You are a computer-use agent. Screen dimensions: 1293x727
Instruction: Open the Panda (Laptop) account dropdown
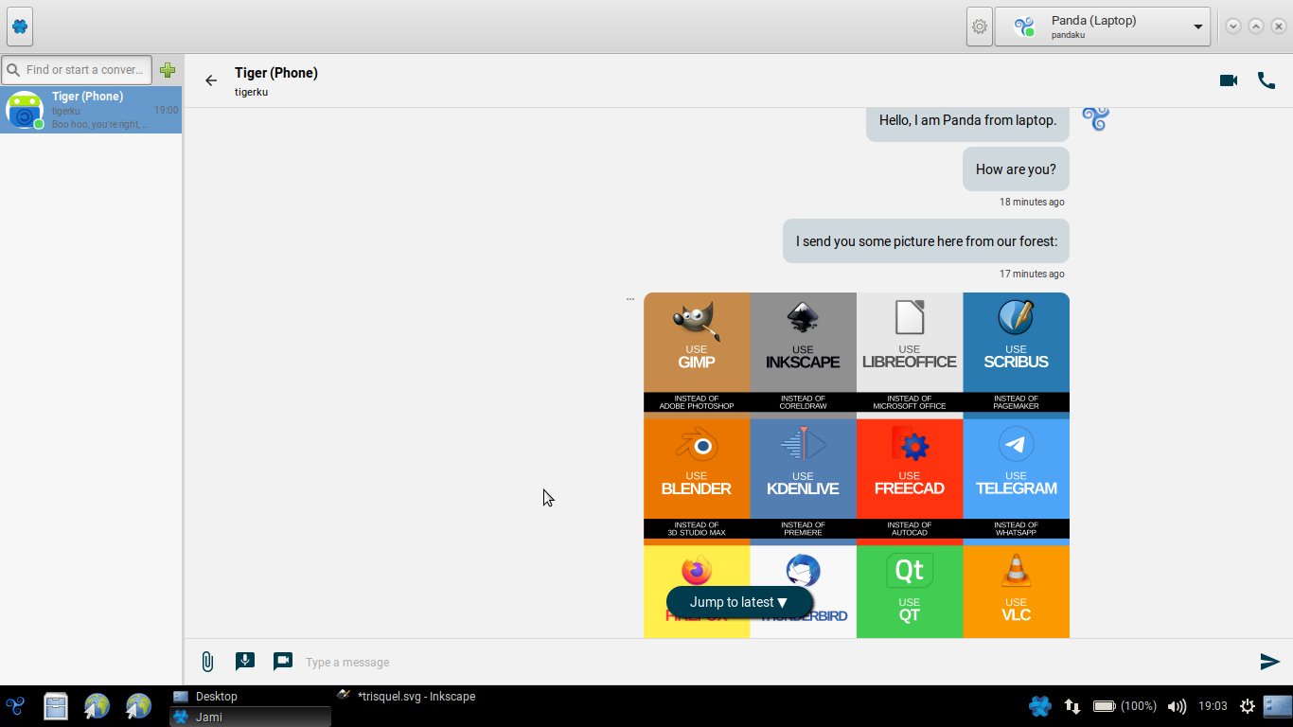tap(1103, 27)
